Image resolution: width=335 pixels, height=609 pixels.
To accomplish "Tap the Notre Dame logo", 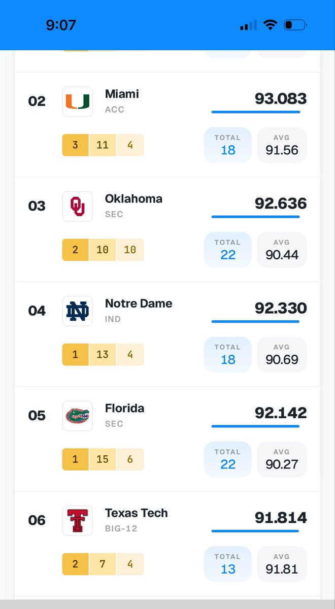I will 78,311.
